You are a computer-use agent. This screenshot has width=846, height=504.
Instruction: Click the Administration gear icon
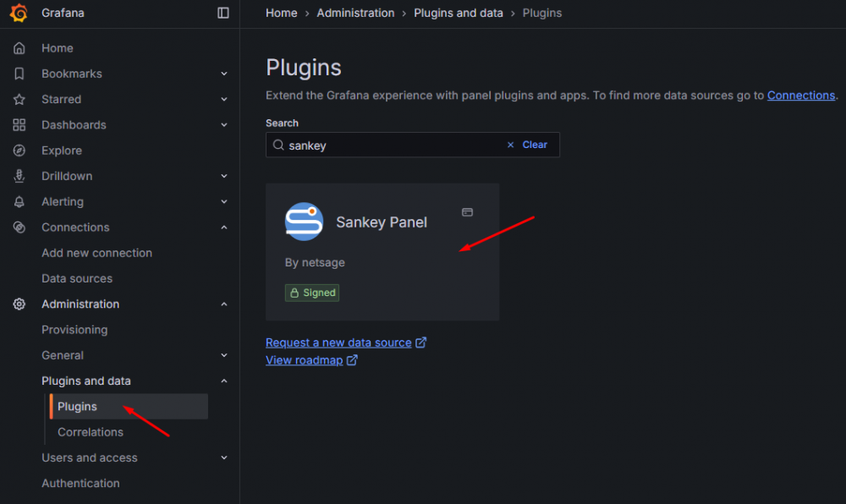point(19,304)
